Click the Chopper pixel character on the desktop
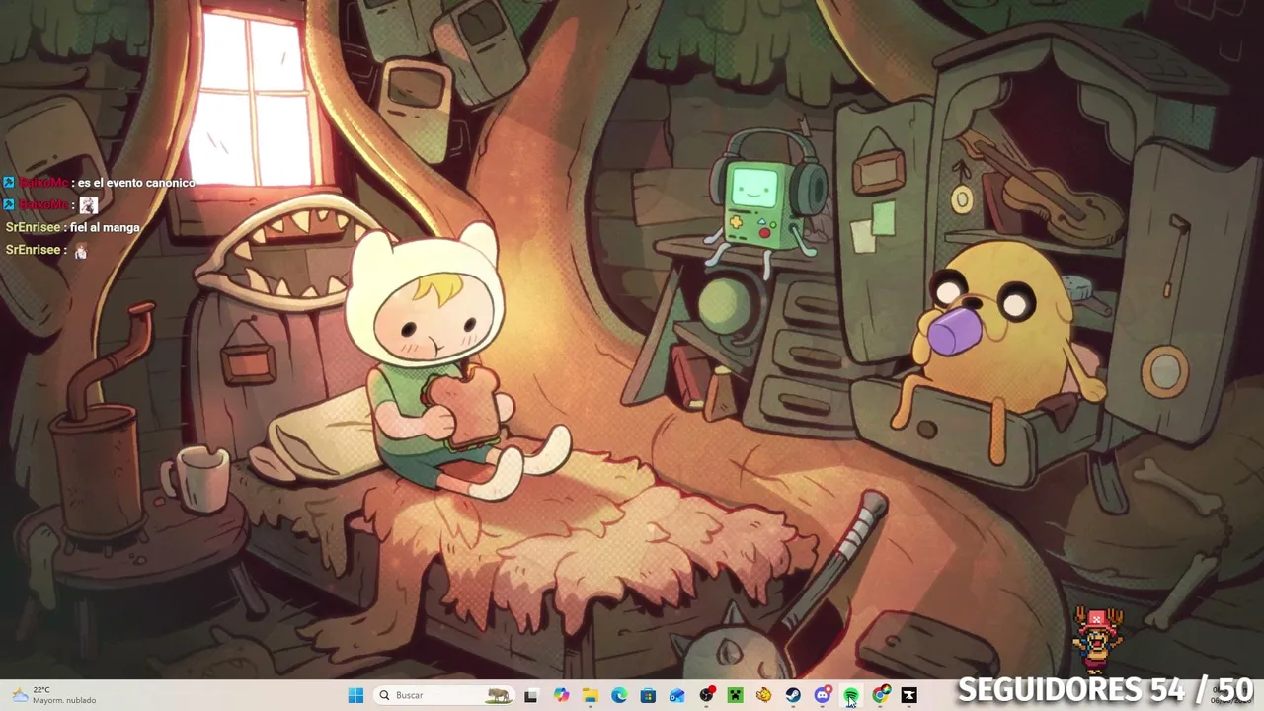The height and width of the screenshot is (711, 1264). tap(1098, 642)
